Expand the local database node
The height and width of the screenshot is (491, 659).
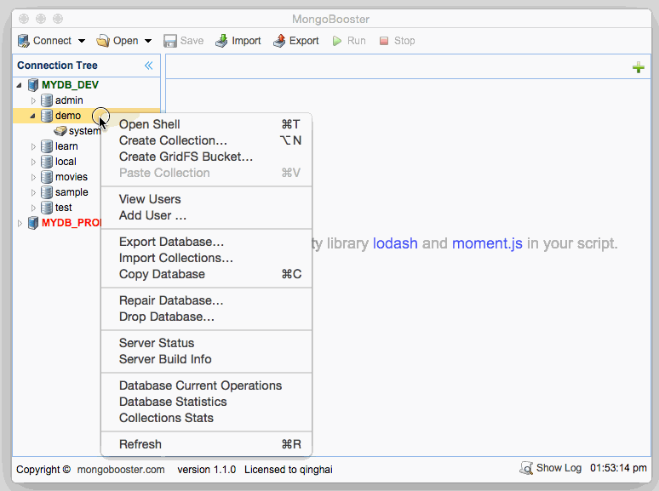pyautogui.click(x=33, y=163)
